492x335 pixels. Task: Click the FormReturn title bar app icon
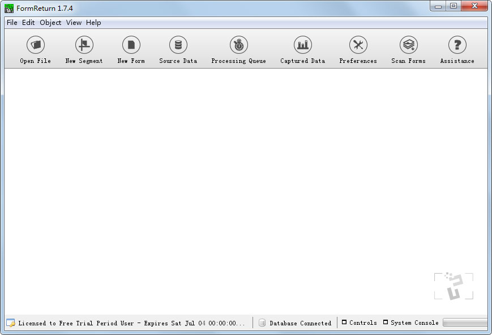click(x=9, y=8)
